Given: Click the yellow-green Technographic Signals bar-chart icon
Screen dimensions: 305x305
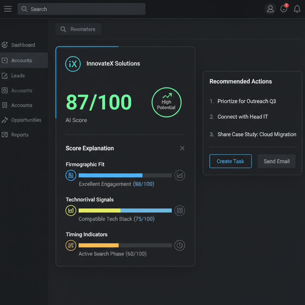Looking at the screenshot, I should 71,211.
